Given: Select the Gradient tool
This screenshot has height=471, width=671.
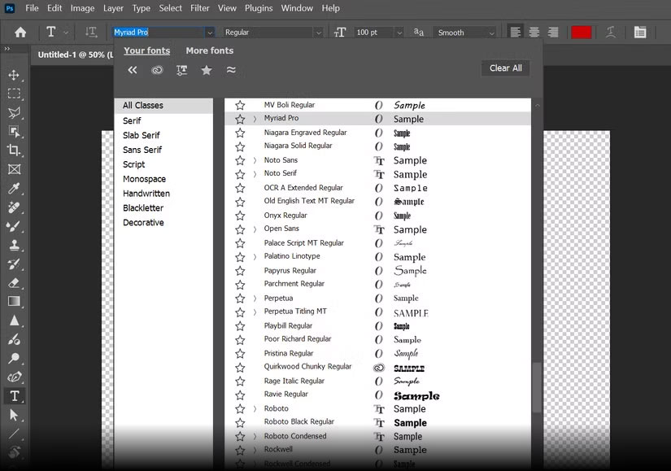Looking at the screenshot, I should click(x=13, y=302).
